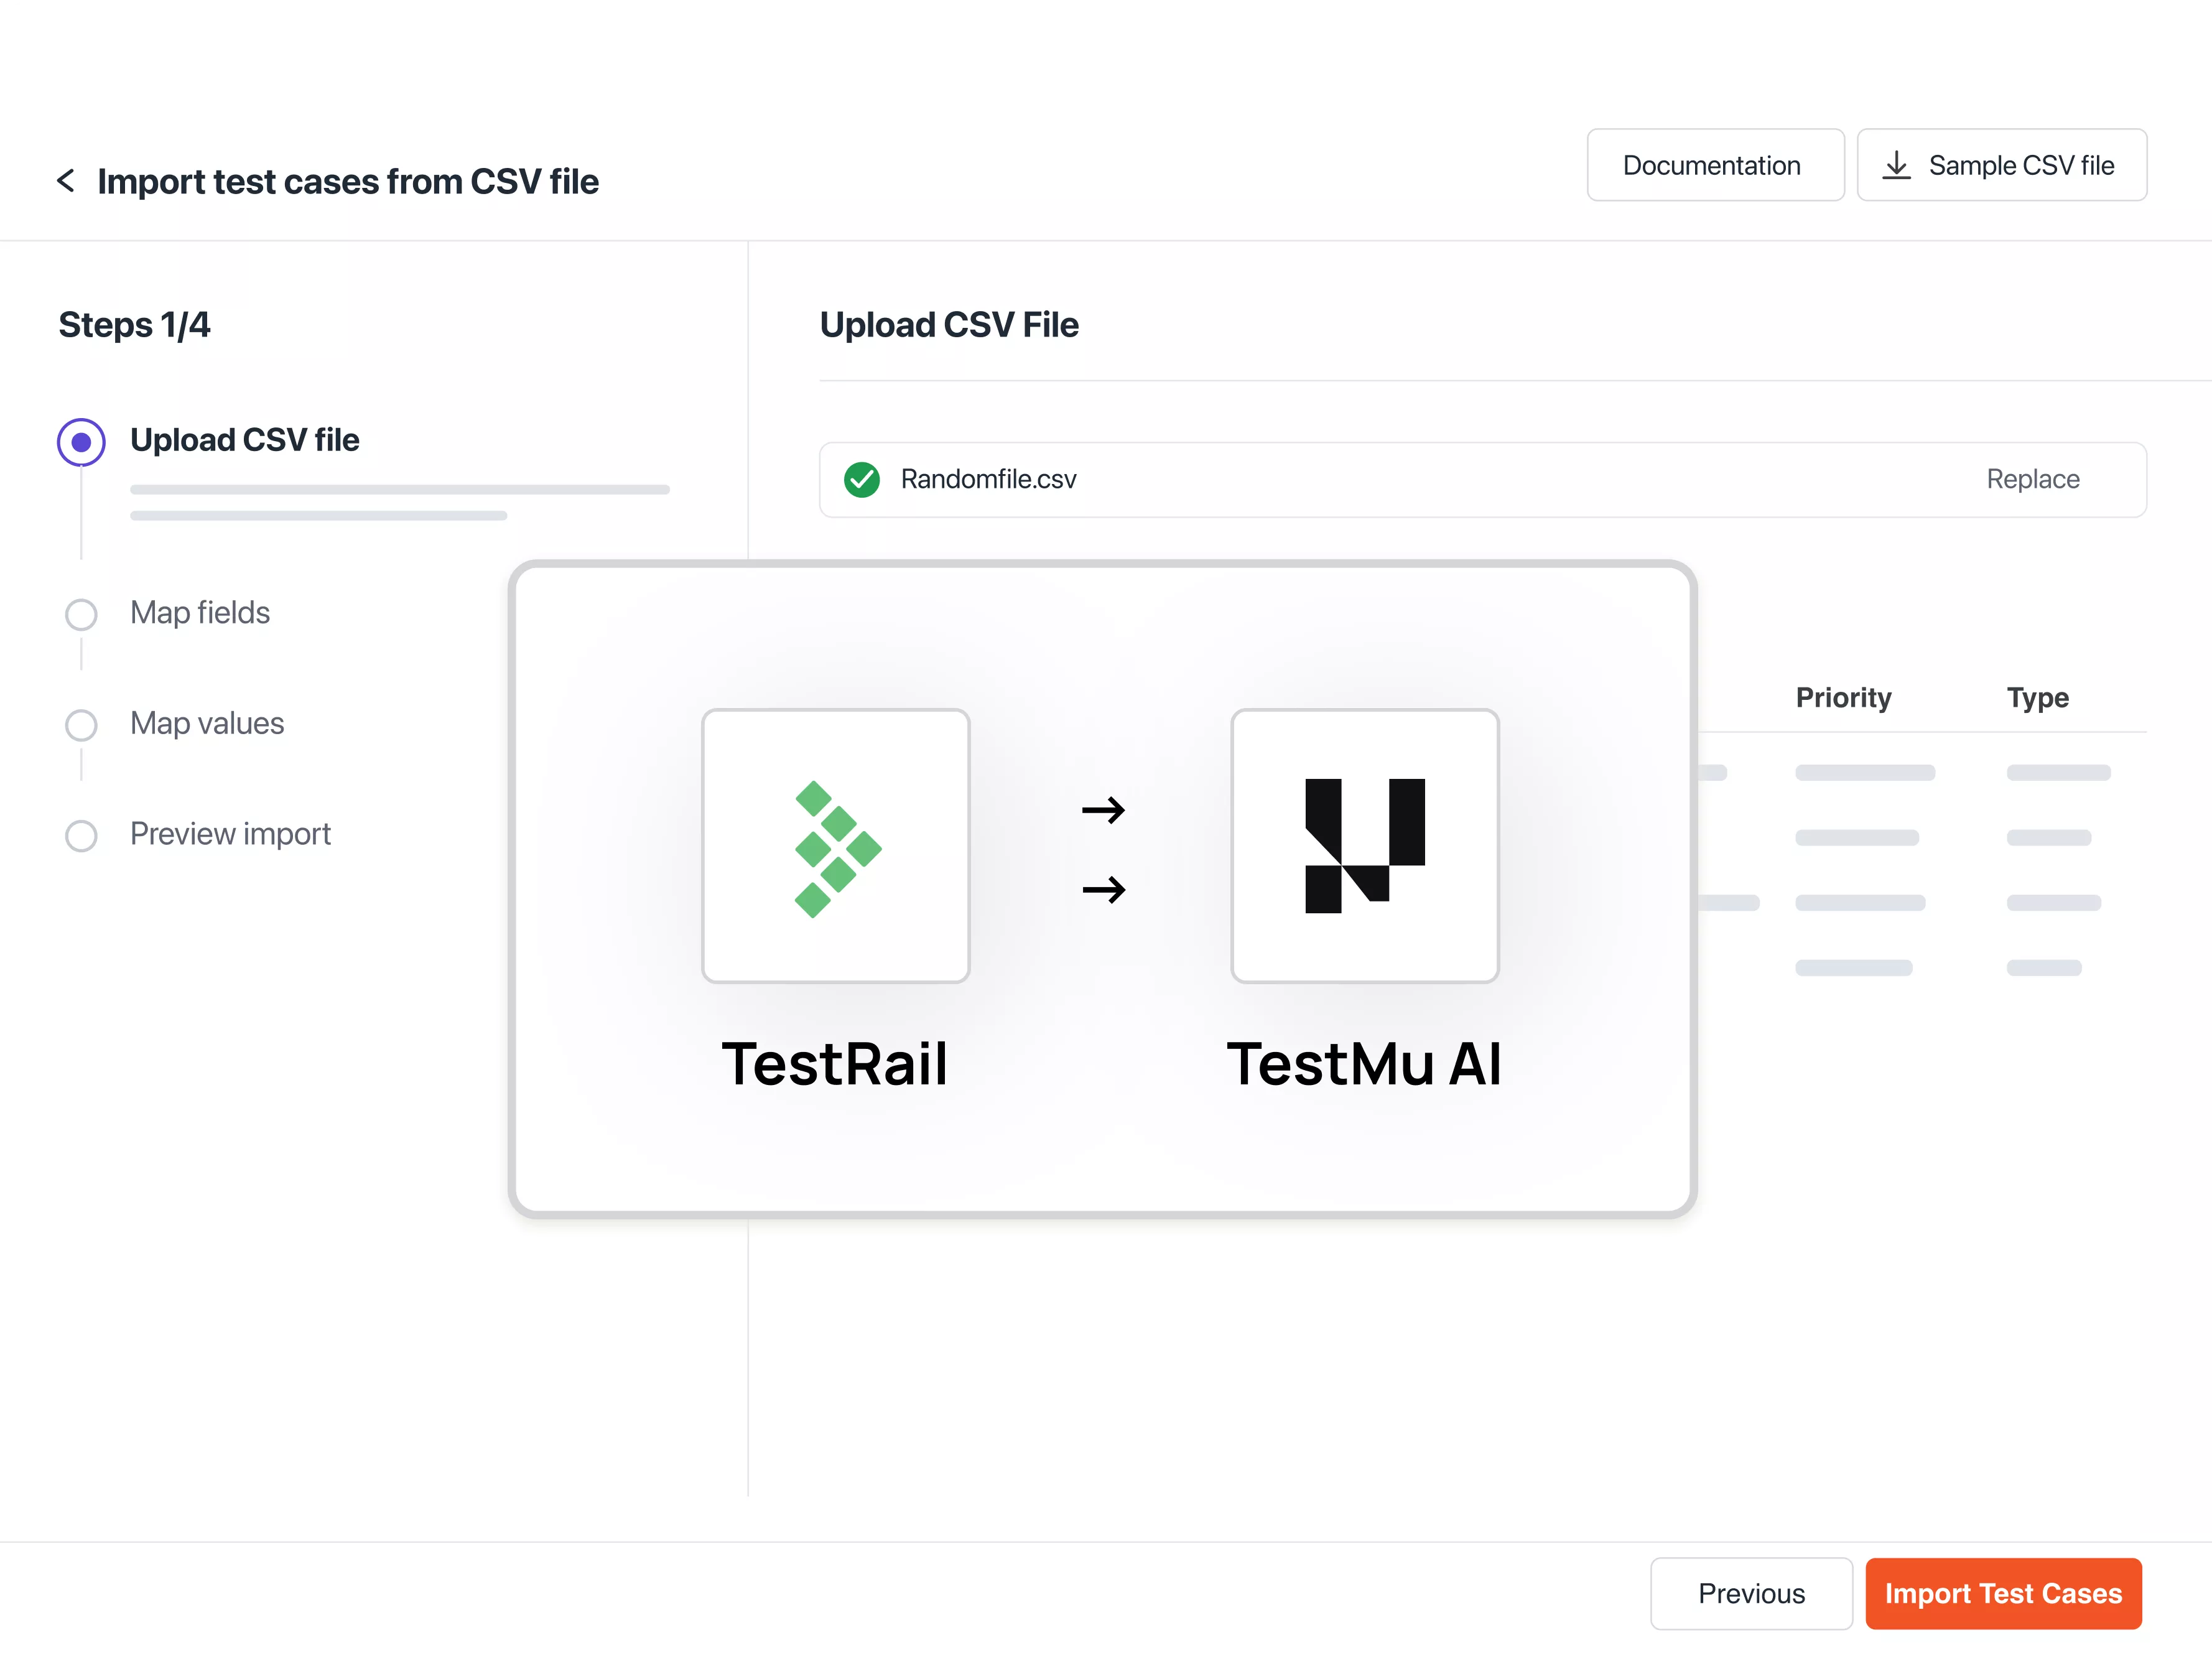Click Import Test Cases button
This screenshot has width=2212, height=1653.
pyautogui.click(x=2003, y=1593)
